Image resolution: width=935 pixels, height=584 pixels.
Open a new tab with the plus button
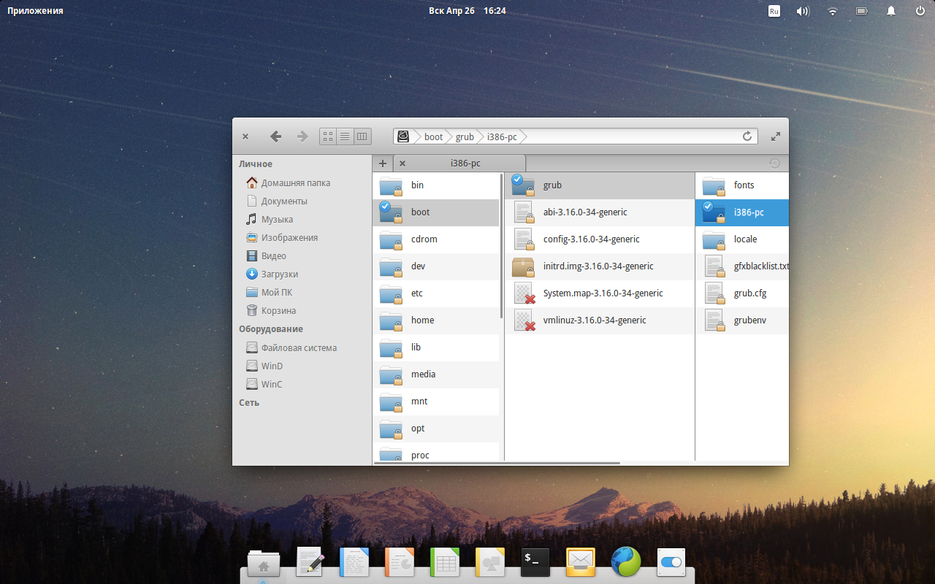383,164
